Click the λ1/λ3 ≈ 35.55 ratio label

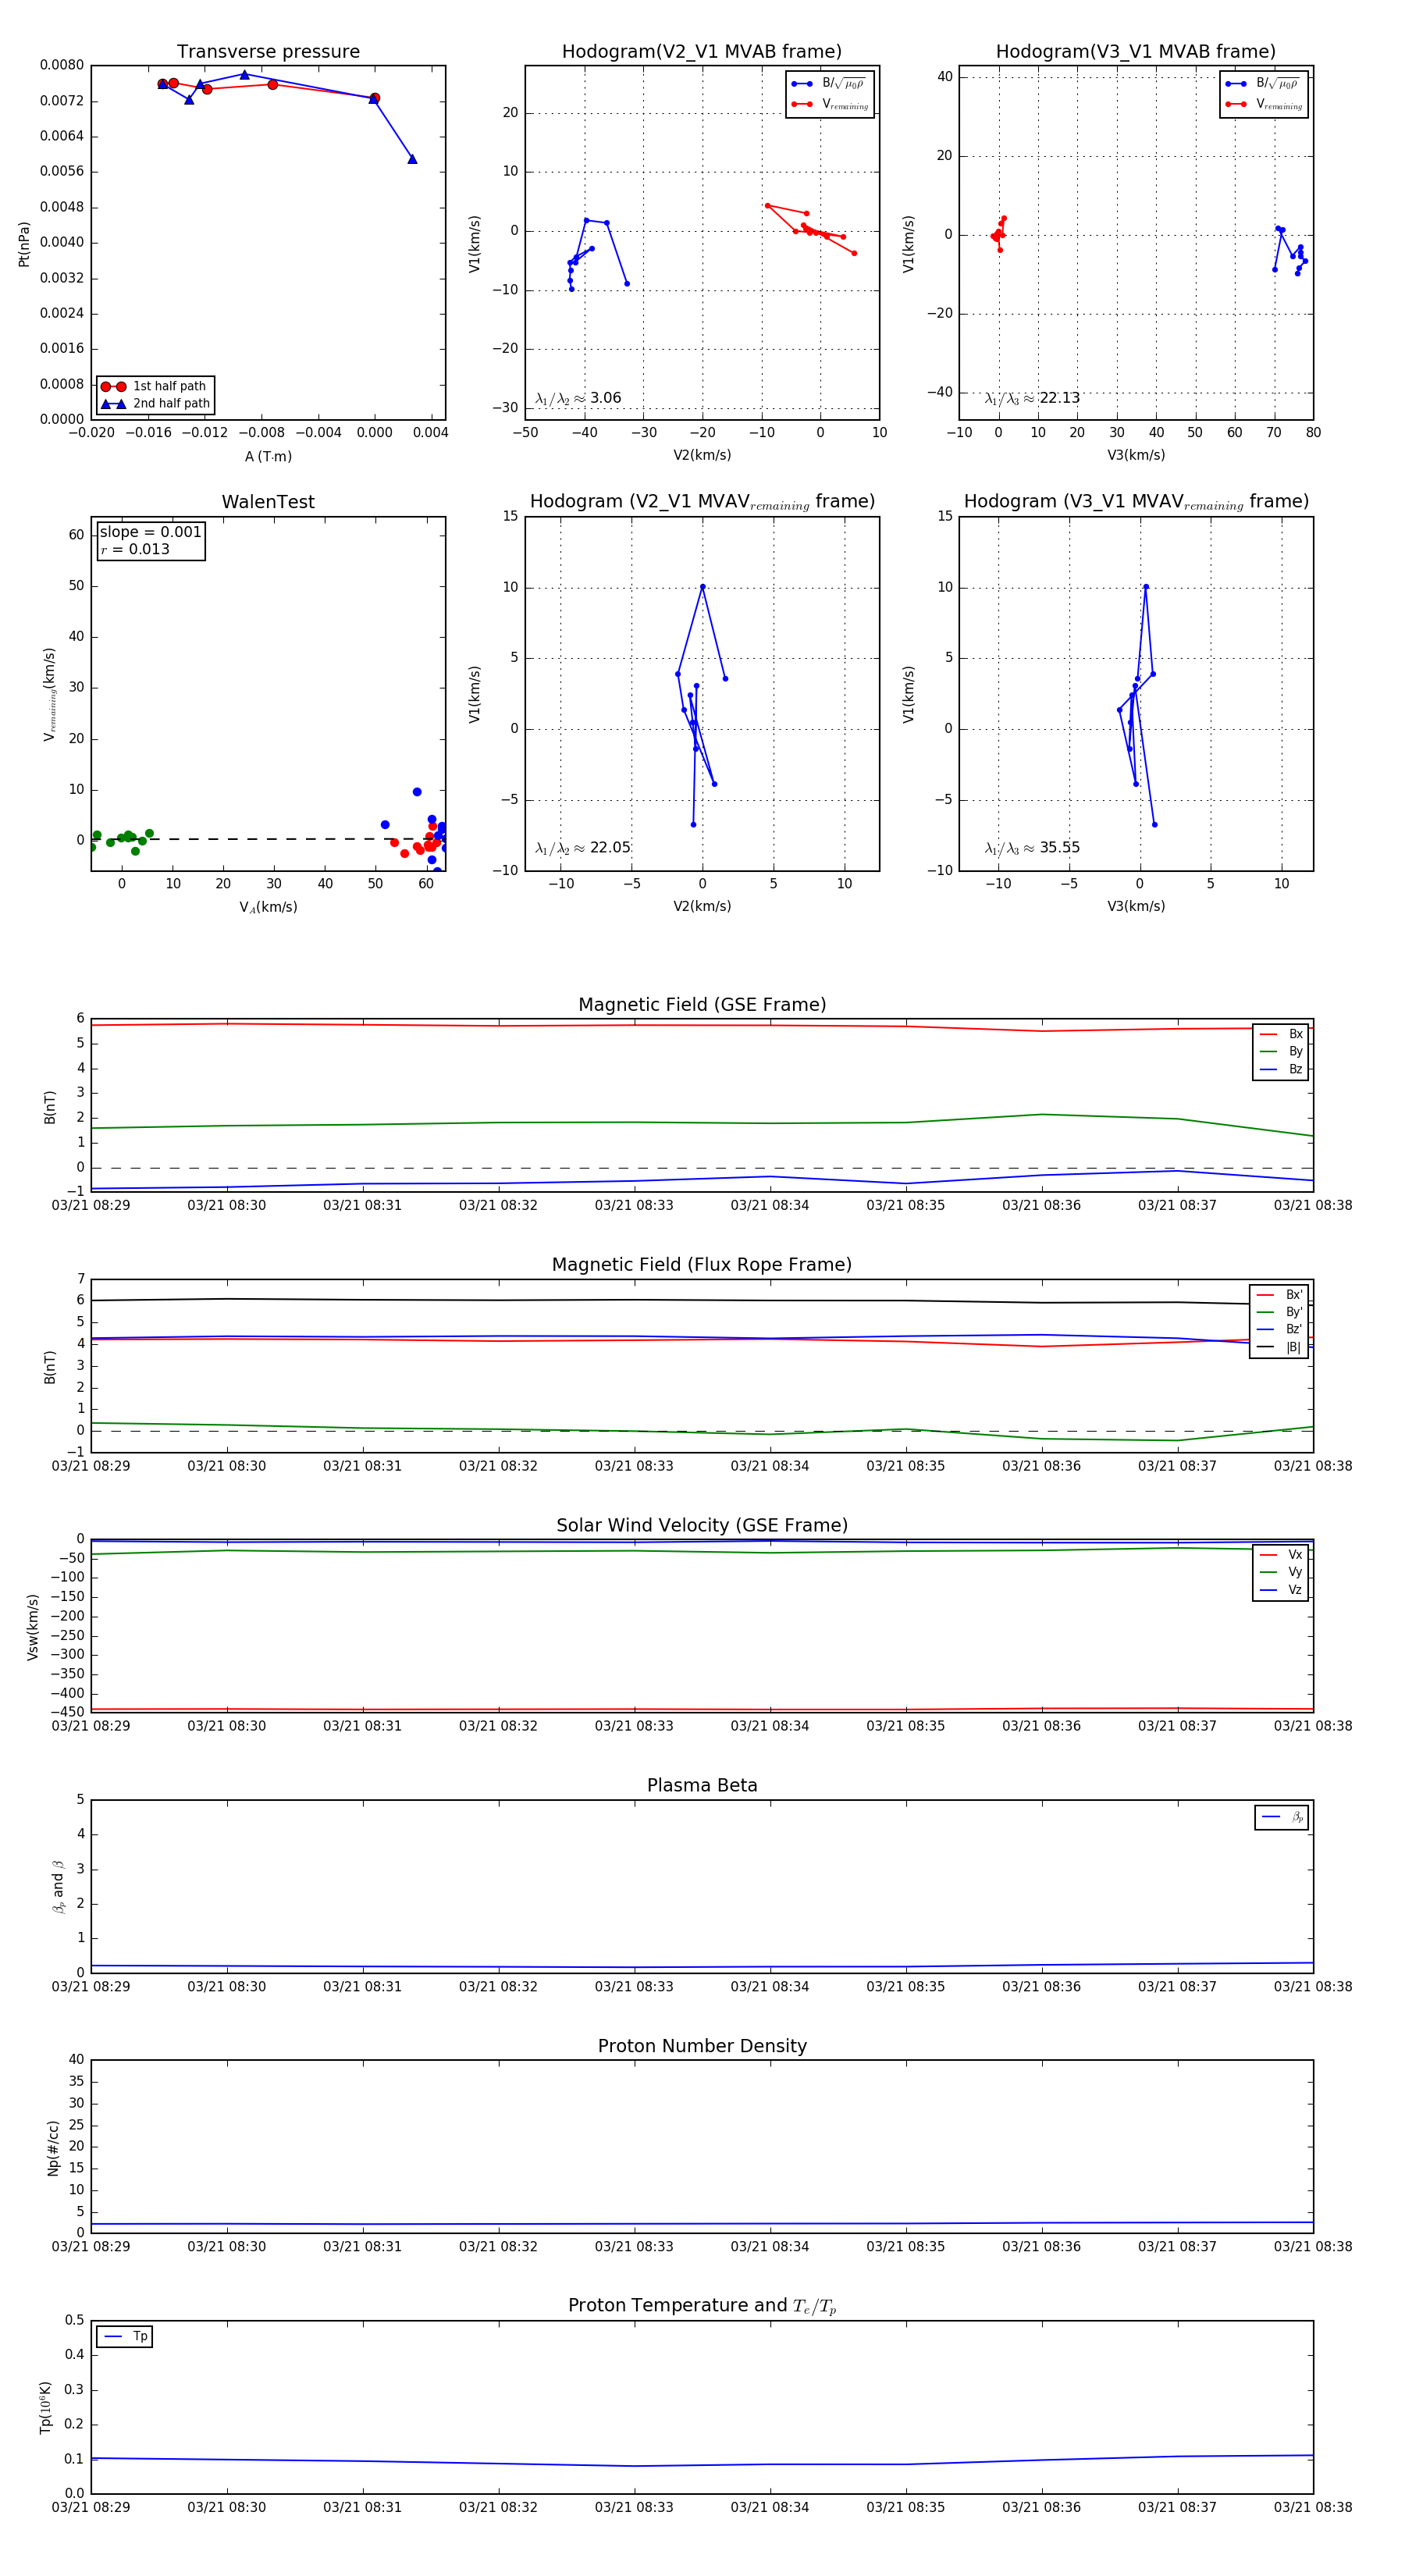pos(1032,848)
